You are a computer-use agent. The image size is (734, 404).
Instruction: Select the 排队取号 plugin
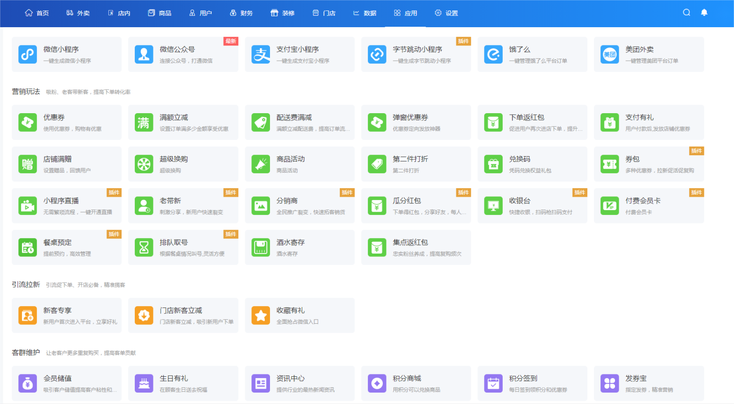pos(183,247)
